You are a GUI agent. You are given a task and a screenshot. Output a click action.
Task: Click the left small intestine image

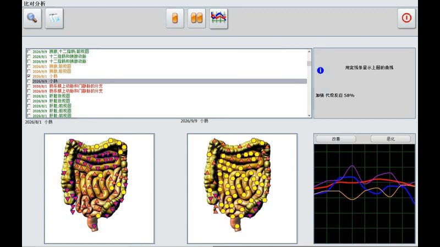tap(100, 188)
